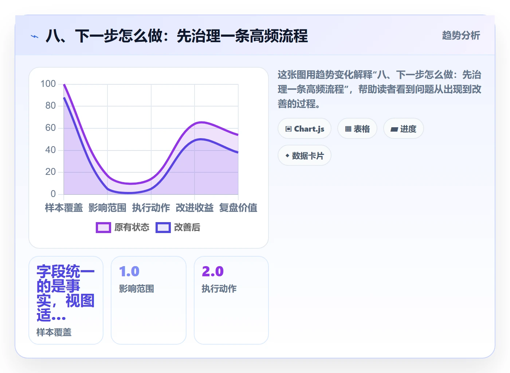
Task: Click the chart's 执行动作 x-axis label
Action: coord(151,208)
